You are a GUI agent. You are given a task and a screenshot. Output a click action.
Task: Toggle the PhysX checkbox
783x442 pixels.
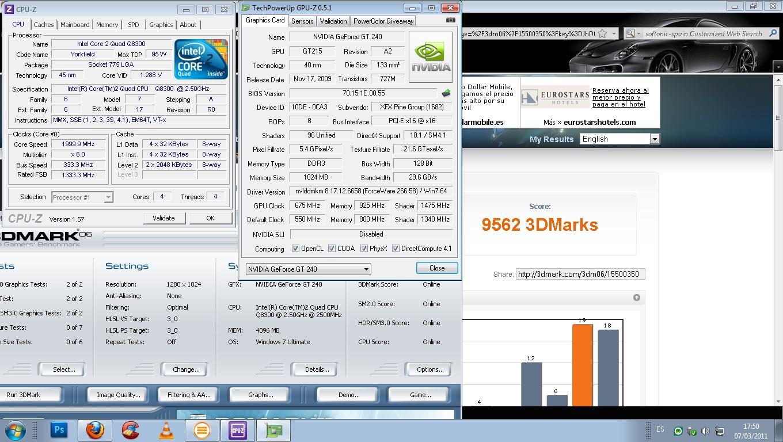point(364,249)
